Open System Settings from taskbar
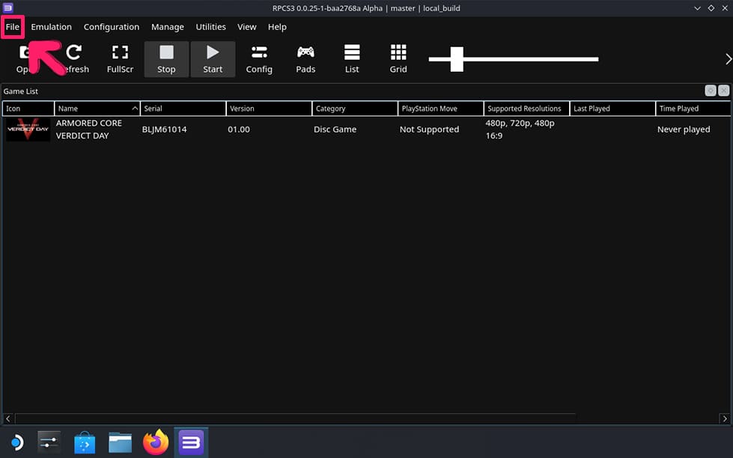Image resolution: width=733 pixels, height=458 pixels. click(49, 442)
